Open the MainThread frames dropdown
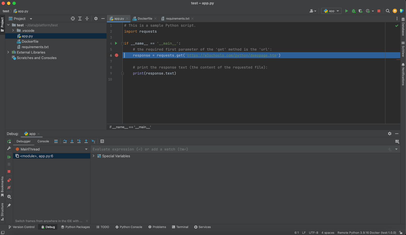 (86, 149)
